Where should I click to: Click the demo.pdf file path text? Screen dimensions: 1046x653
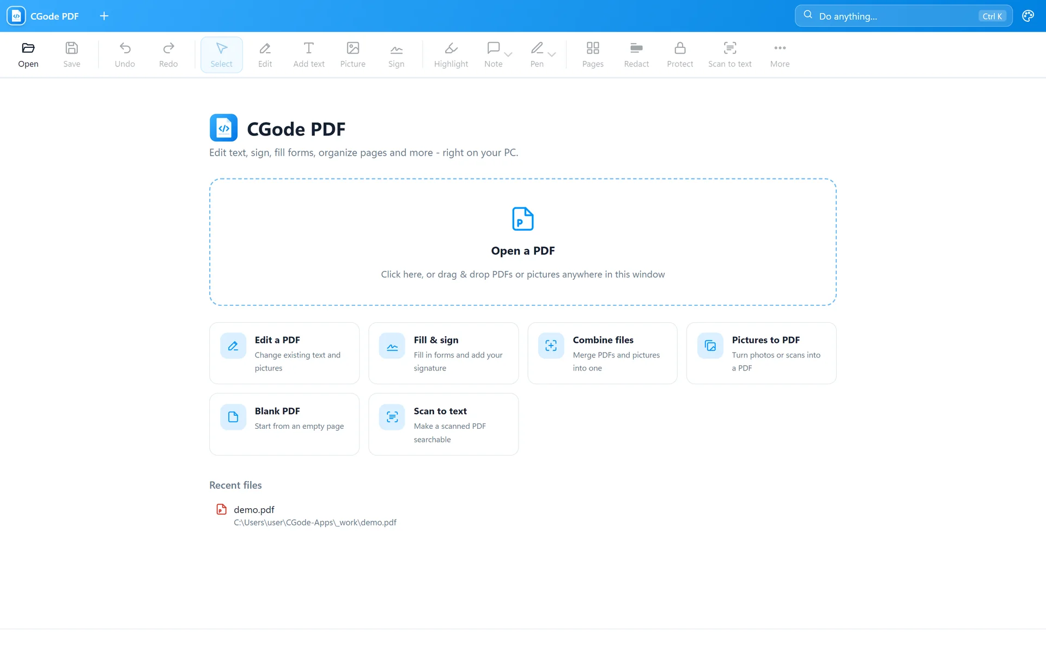pos(315,522)
